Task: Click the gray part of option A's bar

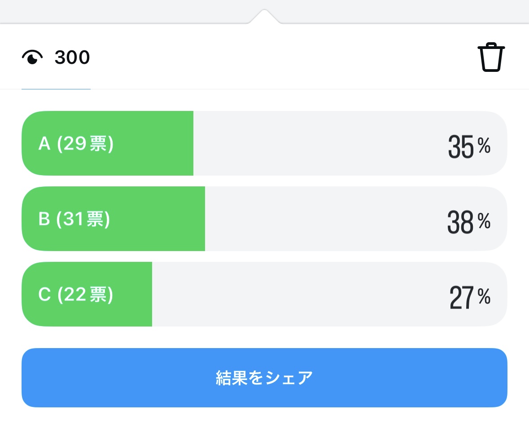Action: click(x=314, y=143)
